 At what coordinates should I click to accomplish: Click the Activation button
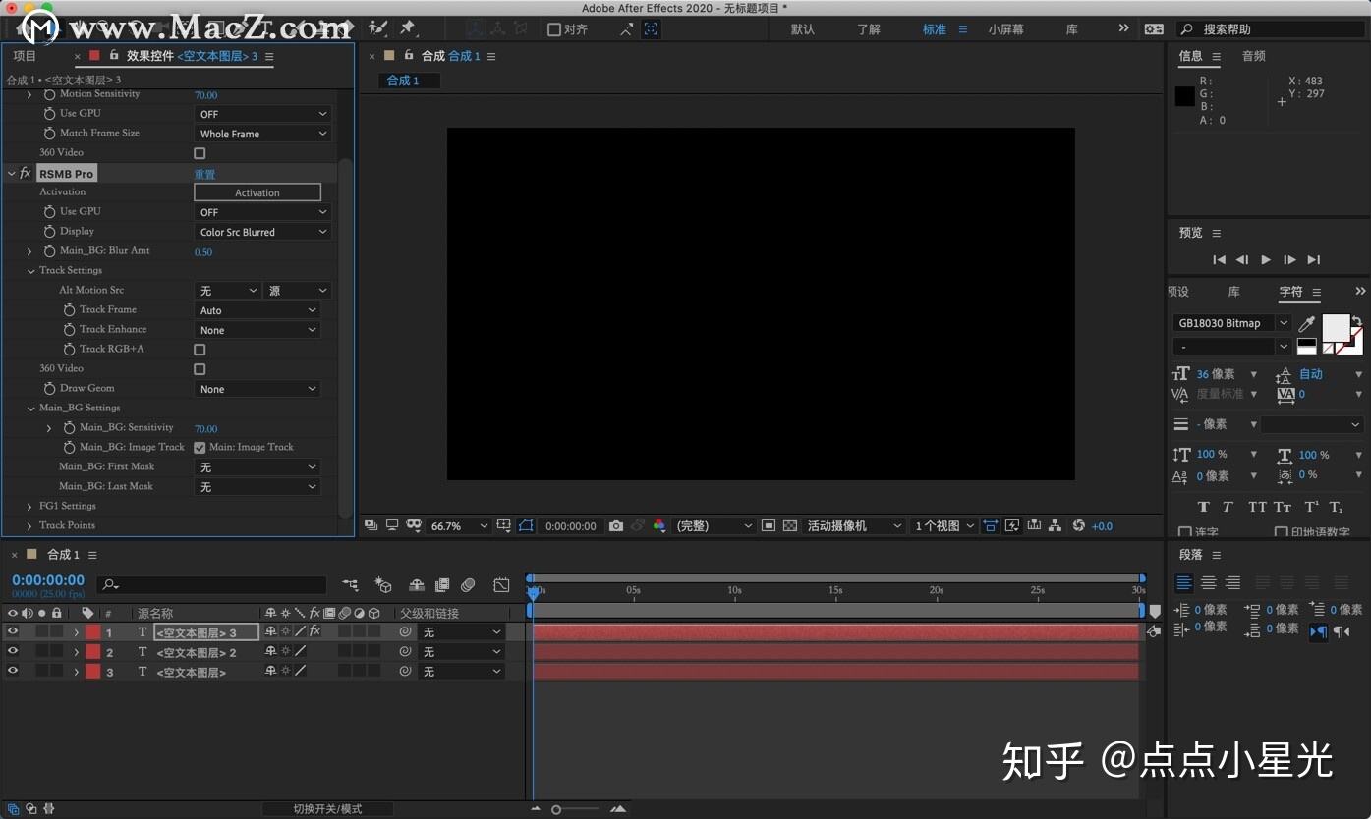(x=257, y=192)
